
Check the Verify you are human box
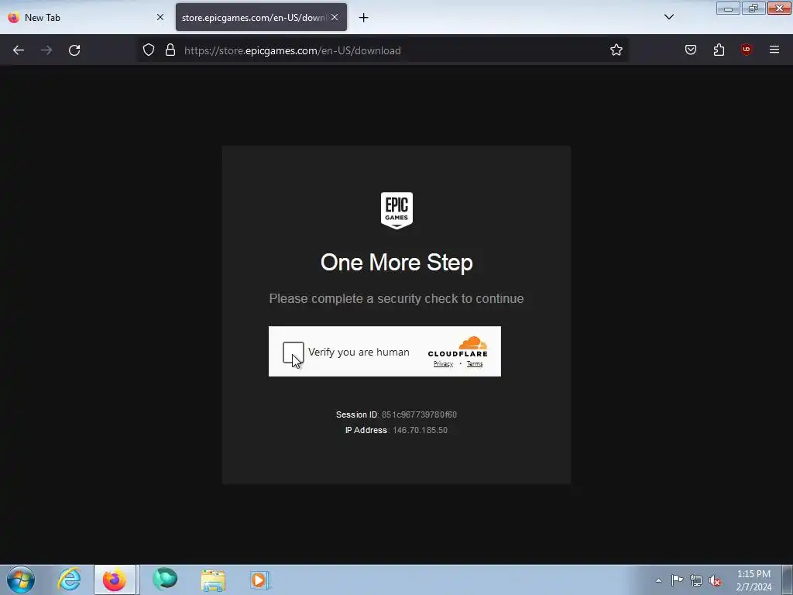294,353
